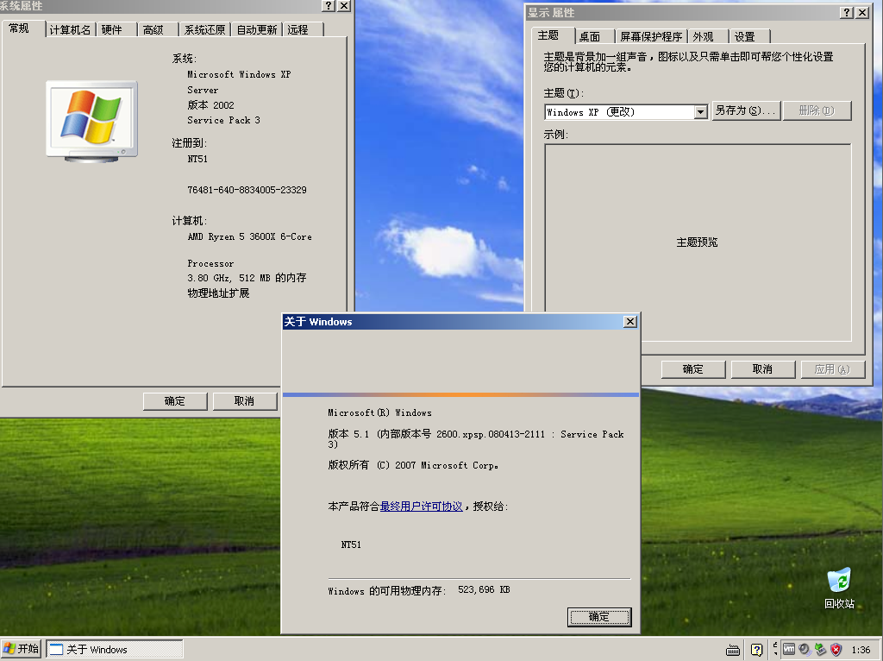The width and height of the screenshot is (883, 661).
Task: Expand the Windows XP theme dropdown
Action: pyautogui.click(x=699, y=111)
